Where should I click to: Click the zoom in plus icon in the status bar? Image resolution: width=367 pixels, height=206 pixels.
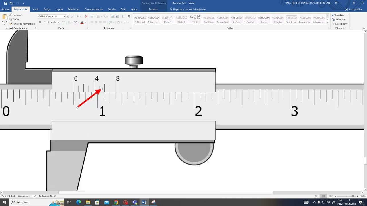(357, 196)
